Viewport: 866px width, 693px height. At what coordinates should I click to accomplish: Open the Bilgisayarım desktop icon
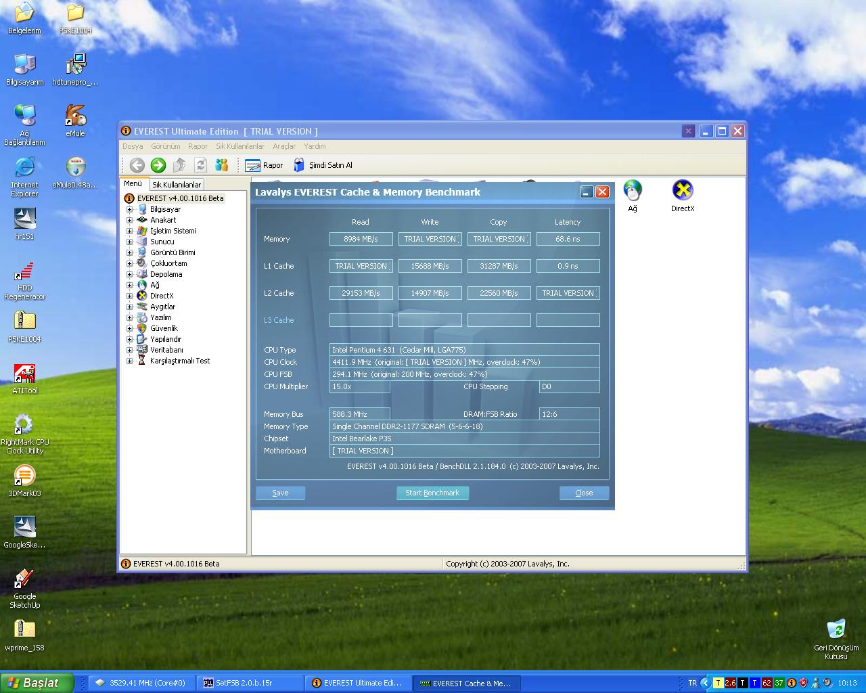click(x=24, y=70)
